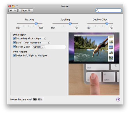This screenshot has width=130, height=114.
Task: Click the Show All button
Action: click(x=26, y=10)
